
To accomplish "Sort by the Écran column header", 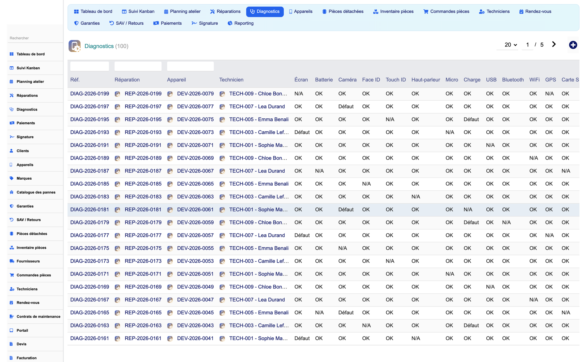I will [x=301, y=80].
